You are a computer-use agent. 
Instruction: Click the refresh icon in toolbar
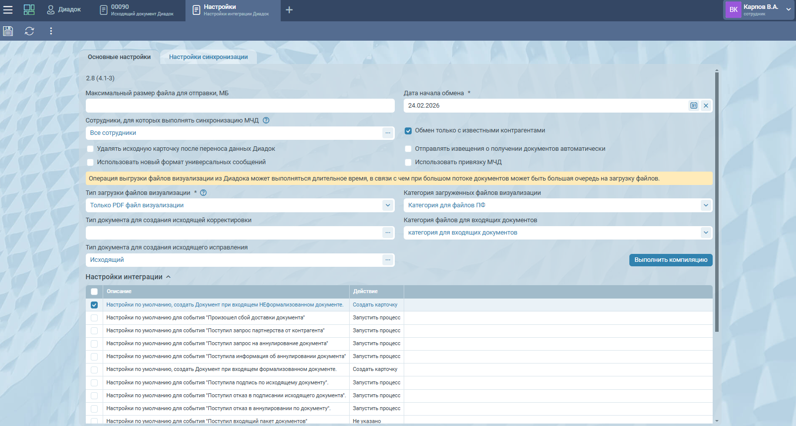point(29,31)
